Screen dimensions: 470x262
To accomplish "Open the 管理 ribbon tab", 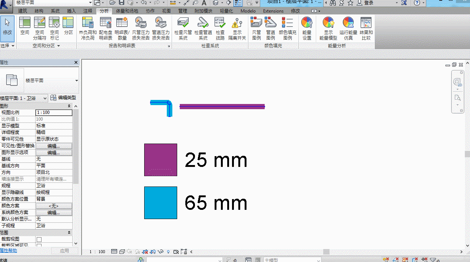I will tap(183, 11).
